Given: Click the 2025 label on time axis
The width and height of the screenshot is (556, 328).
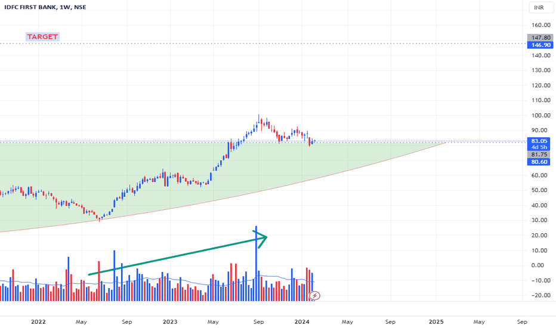Looking at the screenshot, I should [x=436, y=322].
